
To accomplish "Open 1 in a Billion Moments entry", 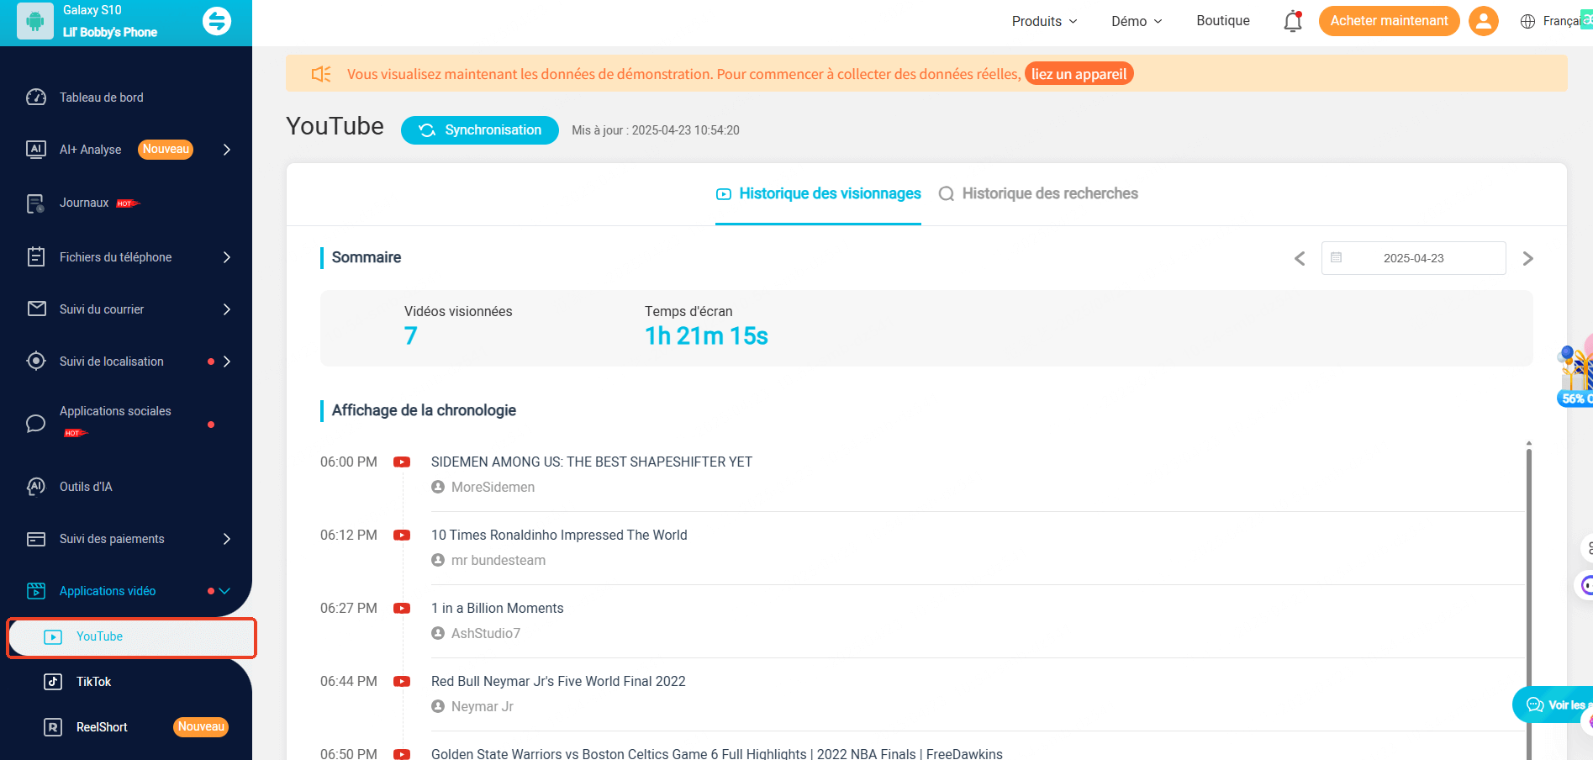I will (x=498, y=609).
